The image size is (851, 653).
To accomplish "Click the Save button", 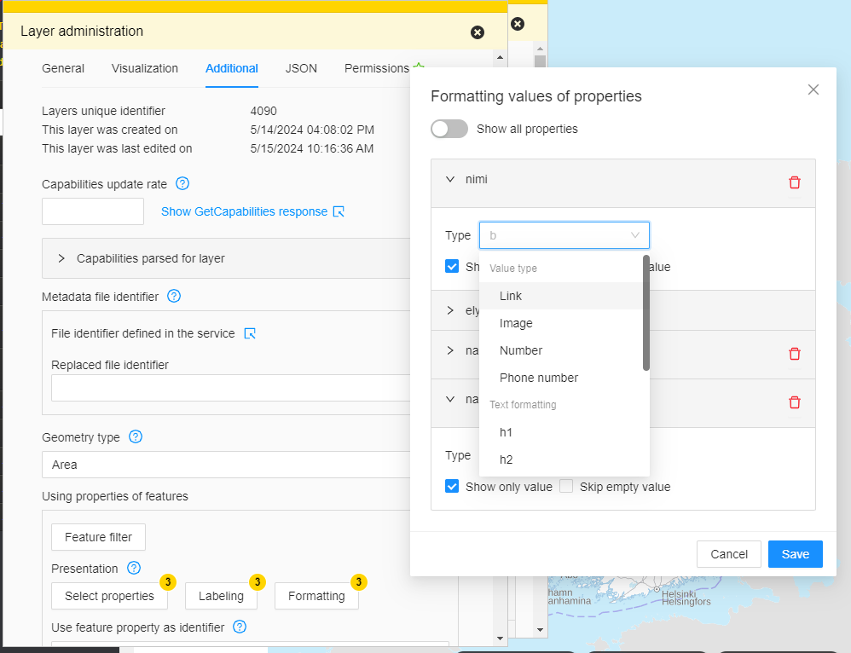I will (795, 554).
